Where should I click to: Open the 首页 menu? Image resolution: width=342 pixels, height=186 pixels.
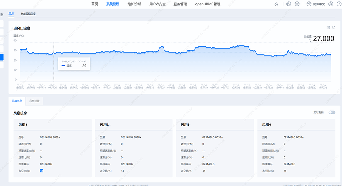point(95,4)
